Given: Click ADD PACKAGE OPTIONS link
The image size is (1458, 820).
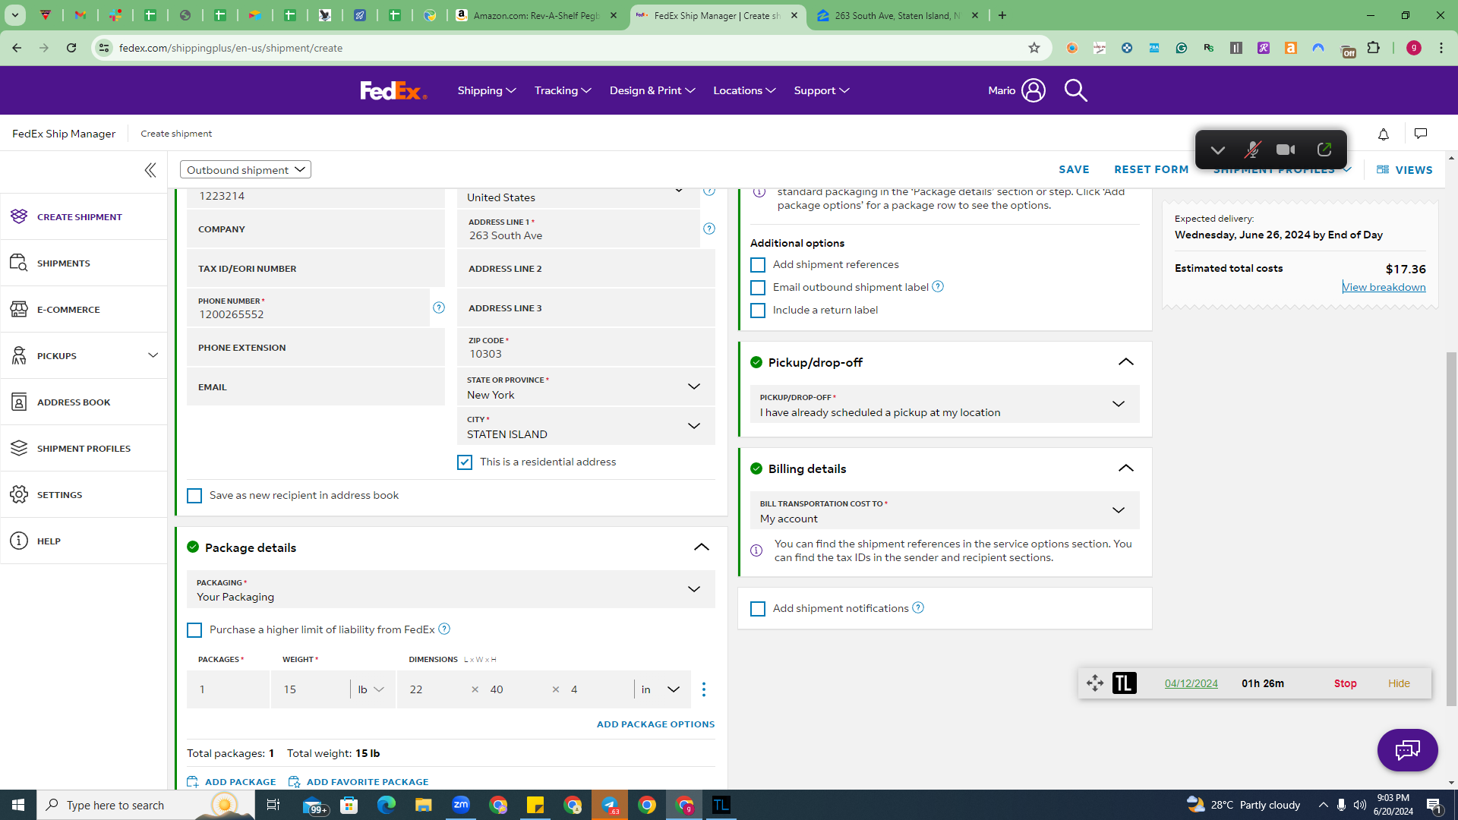Looking at the screenshot, I should point(655,724).
